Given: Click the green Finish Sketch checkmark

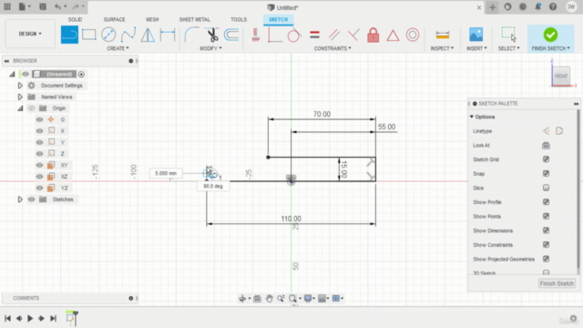Looking at the screenshot, I should point(550,35).
